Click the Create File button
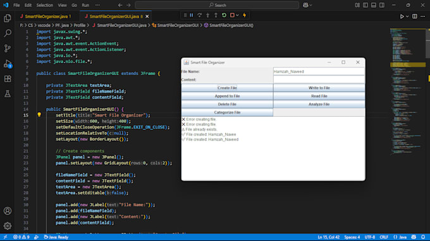 coord(227,88)
